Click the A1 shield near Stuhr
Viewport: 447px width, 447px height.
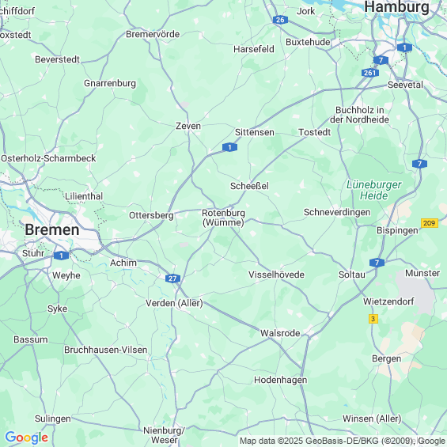(61, 256)
